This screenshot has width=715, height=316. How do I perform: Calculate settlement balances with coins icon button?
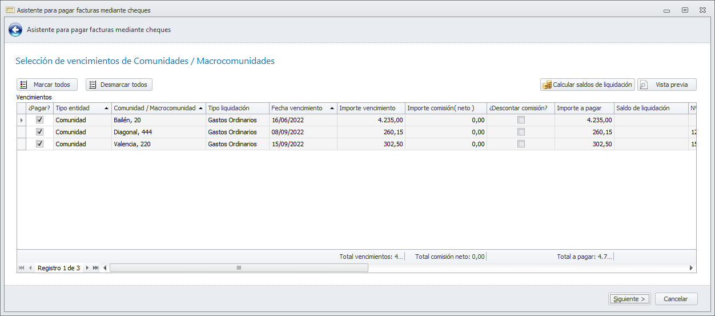[588, 85]
